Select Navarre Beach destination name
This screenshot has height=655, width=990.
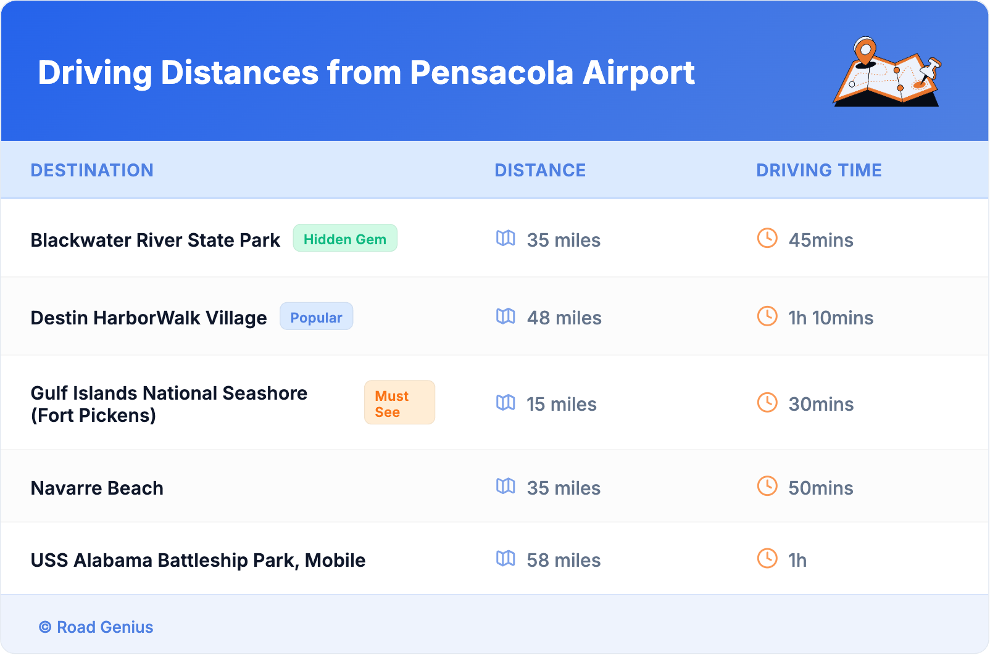97,488
